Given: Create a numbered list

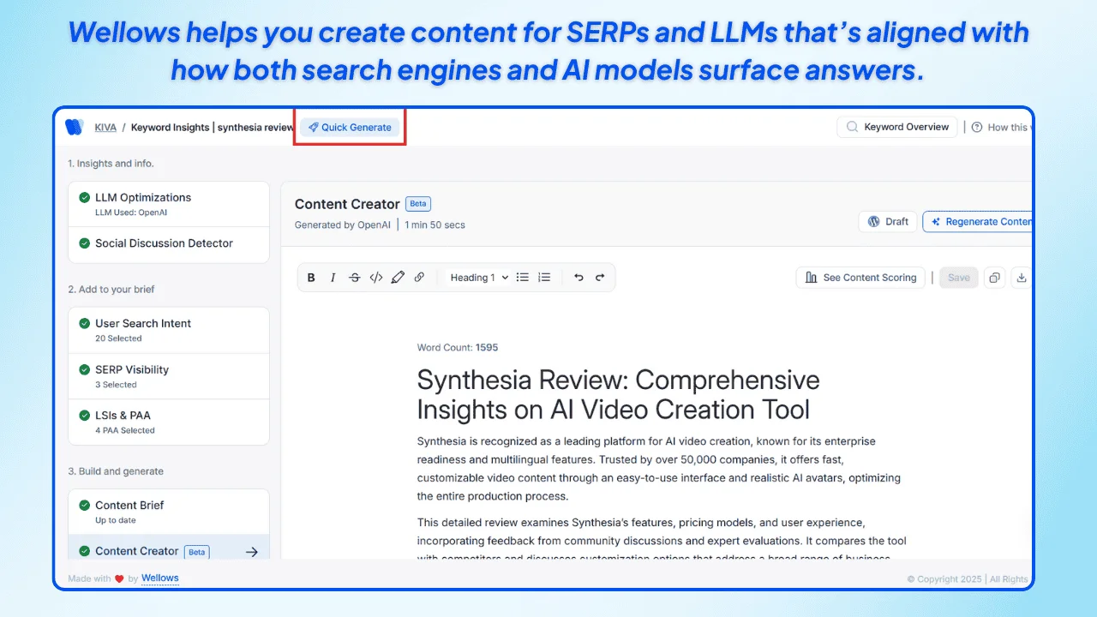Looking at the screenshot, I should tap(543, 277).
